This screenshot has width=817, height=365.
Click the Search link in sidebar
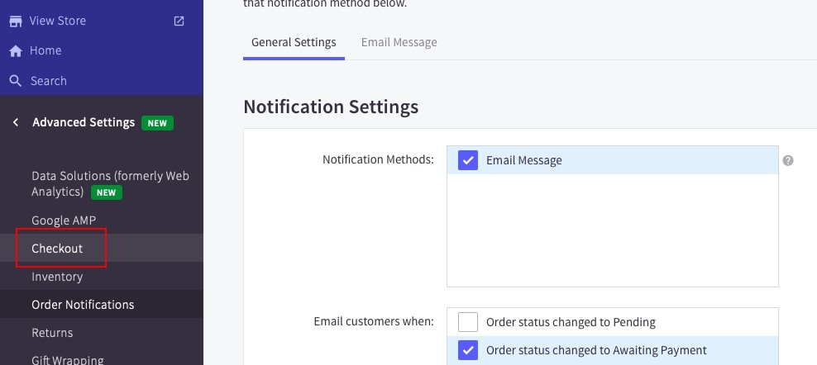click(48, 81)
